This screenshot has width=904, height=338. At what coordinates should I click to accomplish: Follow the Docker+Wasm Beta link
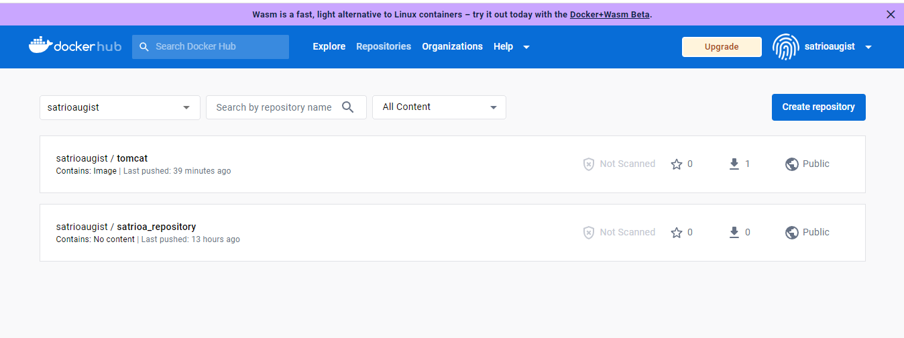click(x=610, y=14)
